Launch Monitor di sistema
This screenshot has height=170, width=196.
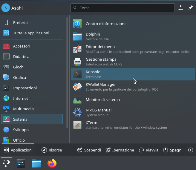coord(133,99)
